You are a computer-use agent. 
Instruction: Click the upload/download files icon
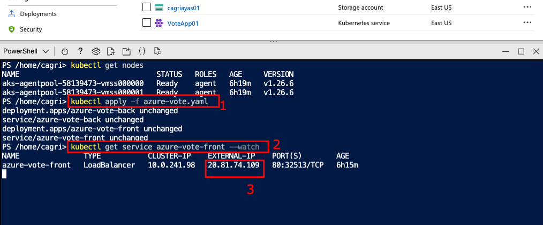tap(111, 51)
